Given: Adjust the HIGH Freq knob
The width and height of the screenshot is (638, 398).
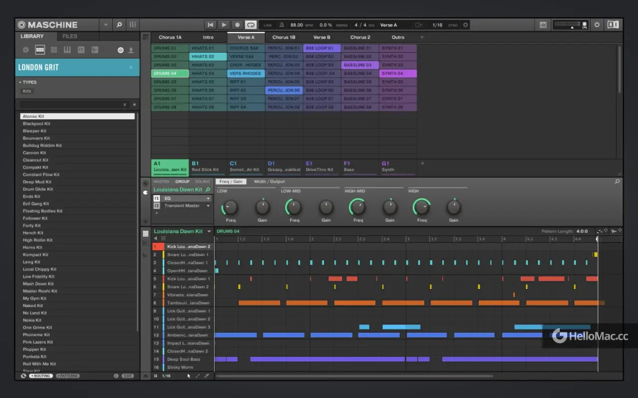Looking at the screenshot, I should tap(422, 207).
